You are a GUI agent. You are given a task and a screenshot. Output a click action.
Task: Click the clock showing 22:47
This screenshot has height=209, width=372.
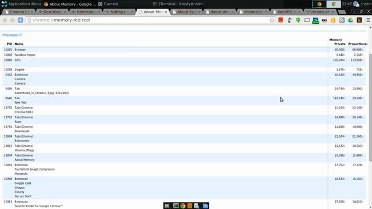(x=347, y=4)
